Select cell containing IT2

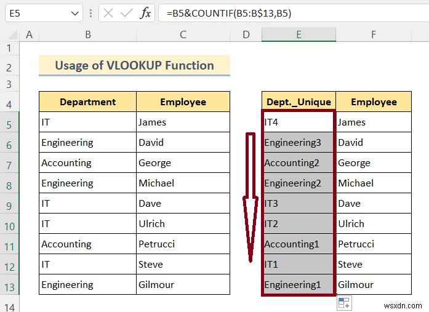[x=299, y=223]
